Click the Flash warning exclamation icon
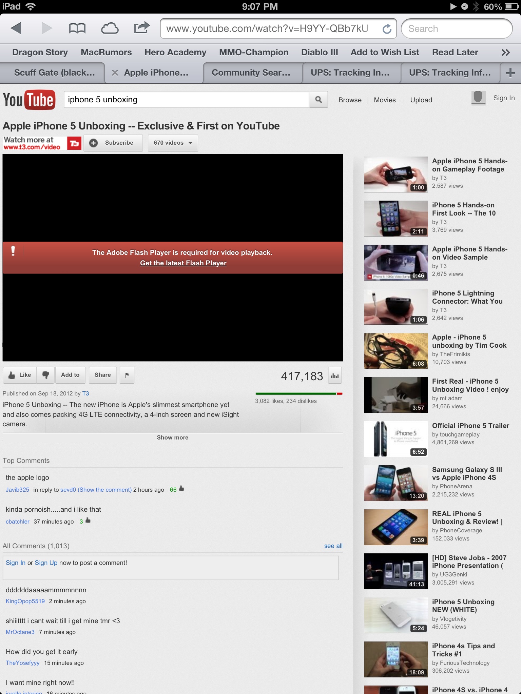The height and width of the screenshot is (694, 521). coord(13,251)
